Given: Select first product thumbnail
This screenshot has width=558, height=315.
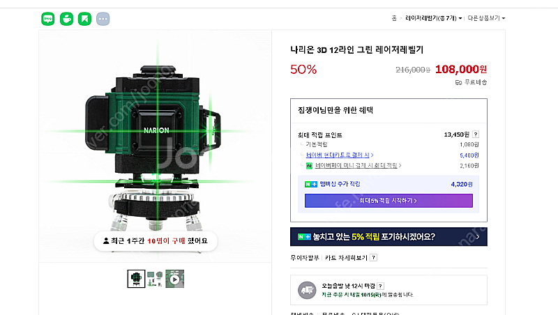Looking at the screenshot, I should click(x=136, y=279).
